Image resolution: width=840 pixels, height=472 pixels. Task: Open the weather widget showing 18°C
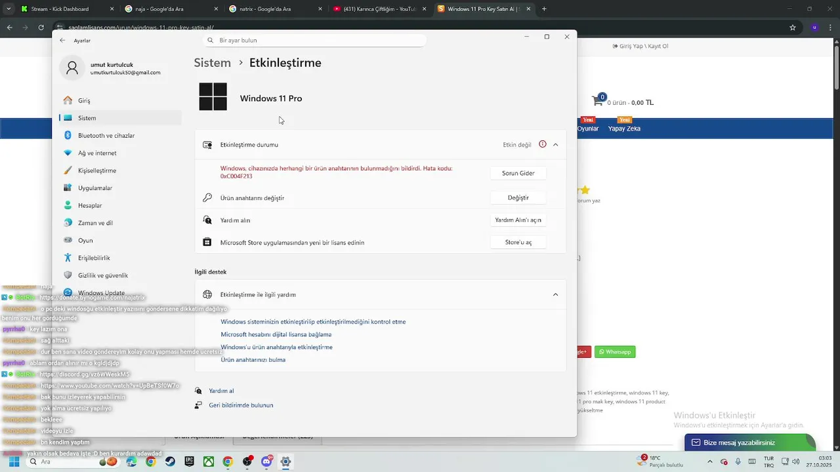[x=660, y=462]
